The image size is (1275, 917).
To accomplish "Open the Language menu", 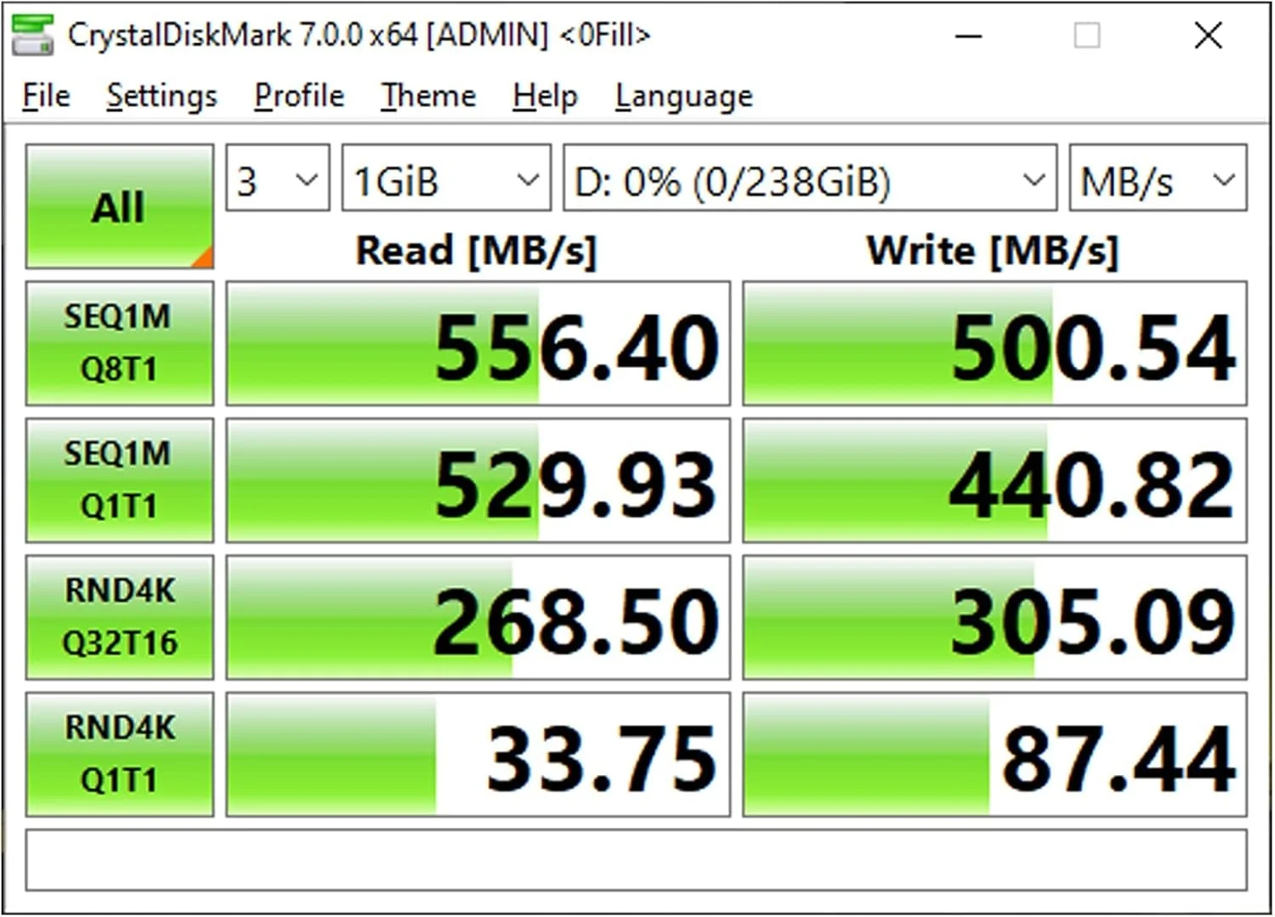I will pyautogui.click(x=683, y=96).
